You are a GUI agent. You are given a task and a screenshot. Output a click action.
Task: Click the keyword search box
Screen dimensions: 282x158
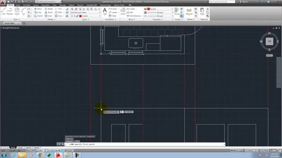222,2
